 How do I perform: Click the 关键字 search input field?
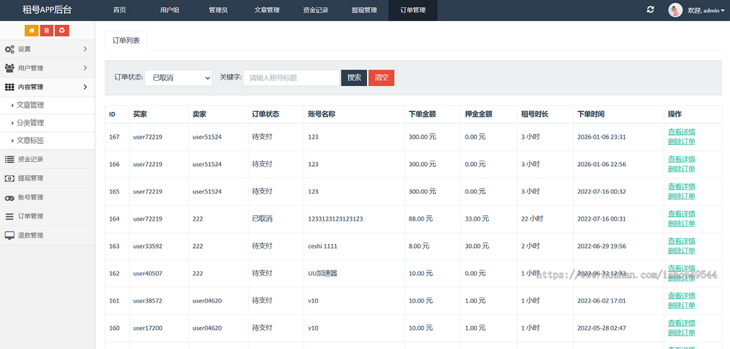[291, 78]
